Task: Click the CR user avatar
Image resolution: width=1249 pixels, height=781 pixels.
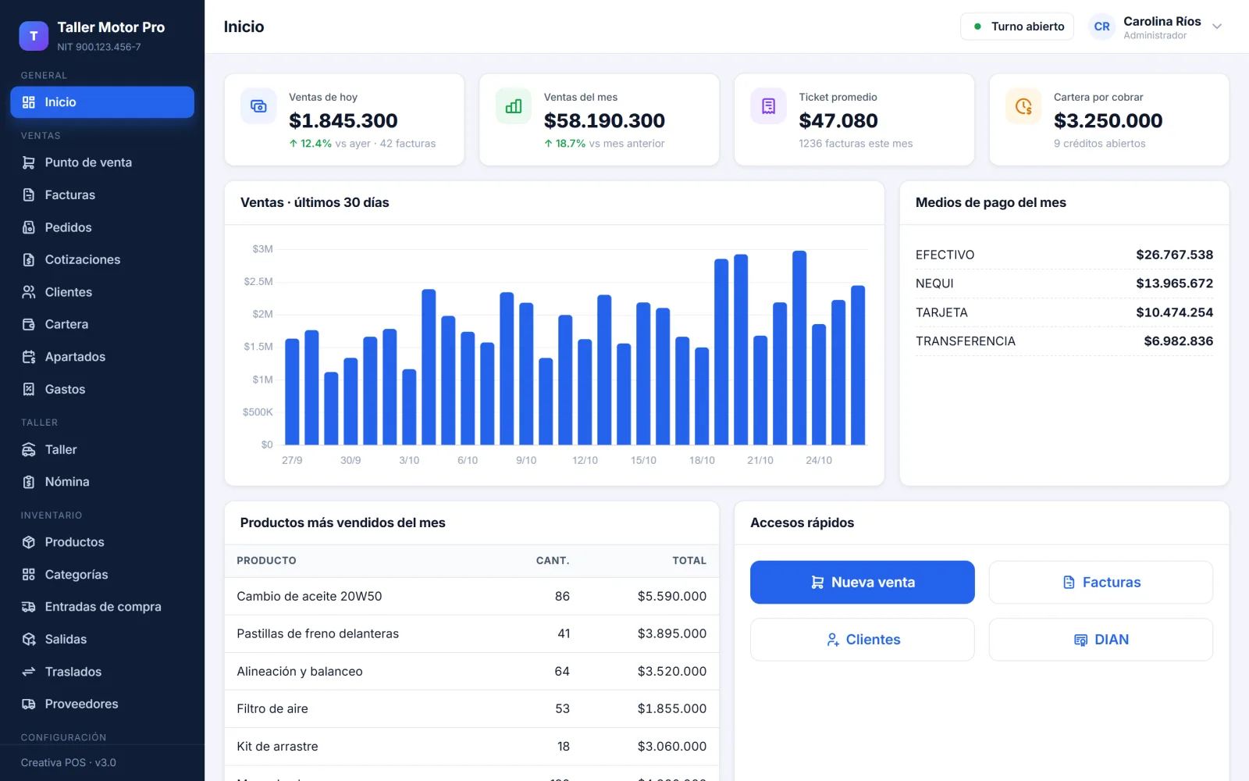Action: click(x=1101, y=27)
